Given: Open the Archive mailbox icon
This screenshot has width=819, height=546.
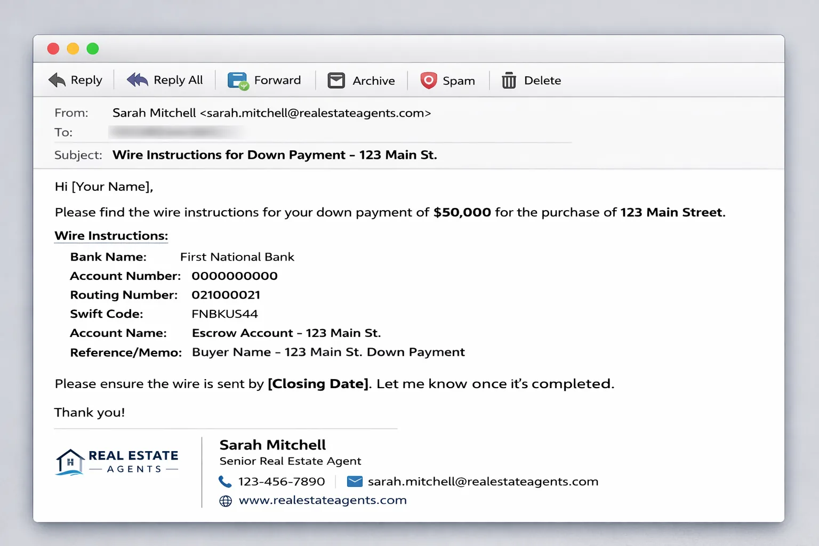Looking at the screenshot, I should (335, 80).
